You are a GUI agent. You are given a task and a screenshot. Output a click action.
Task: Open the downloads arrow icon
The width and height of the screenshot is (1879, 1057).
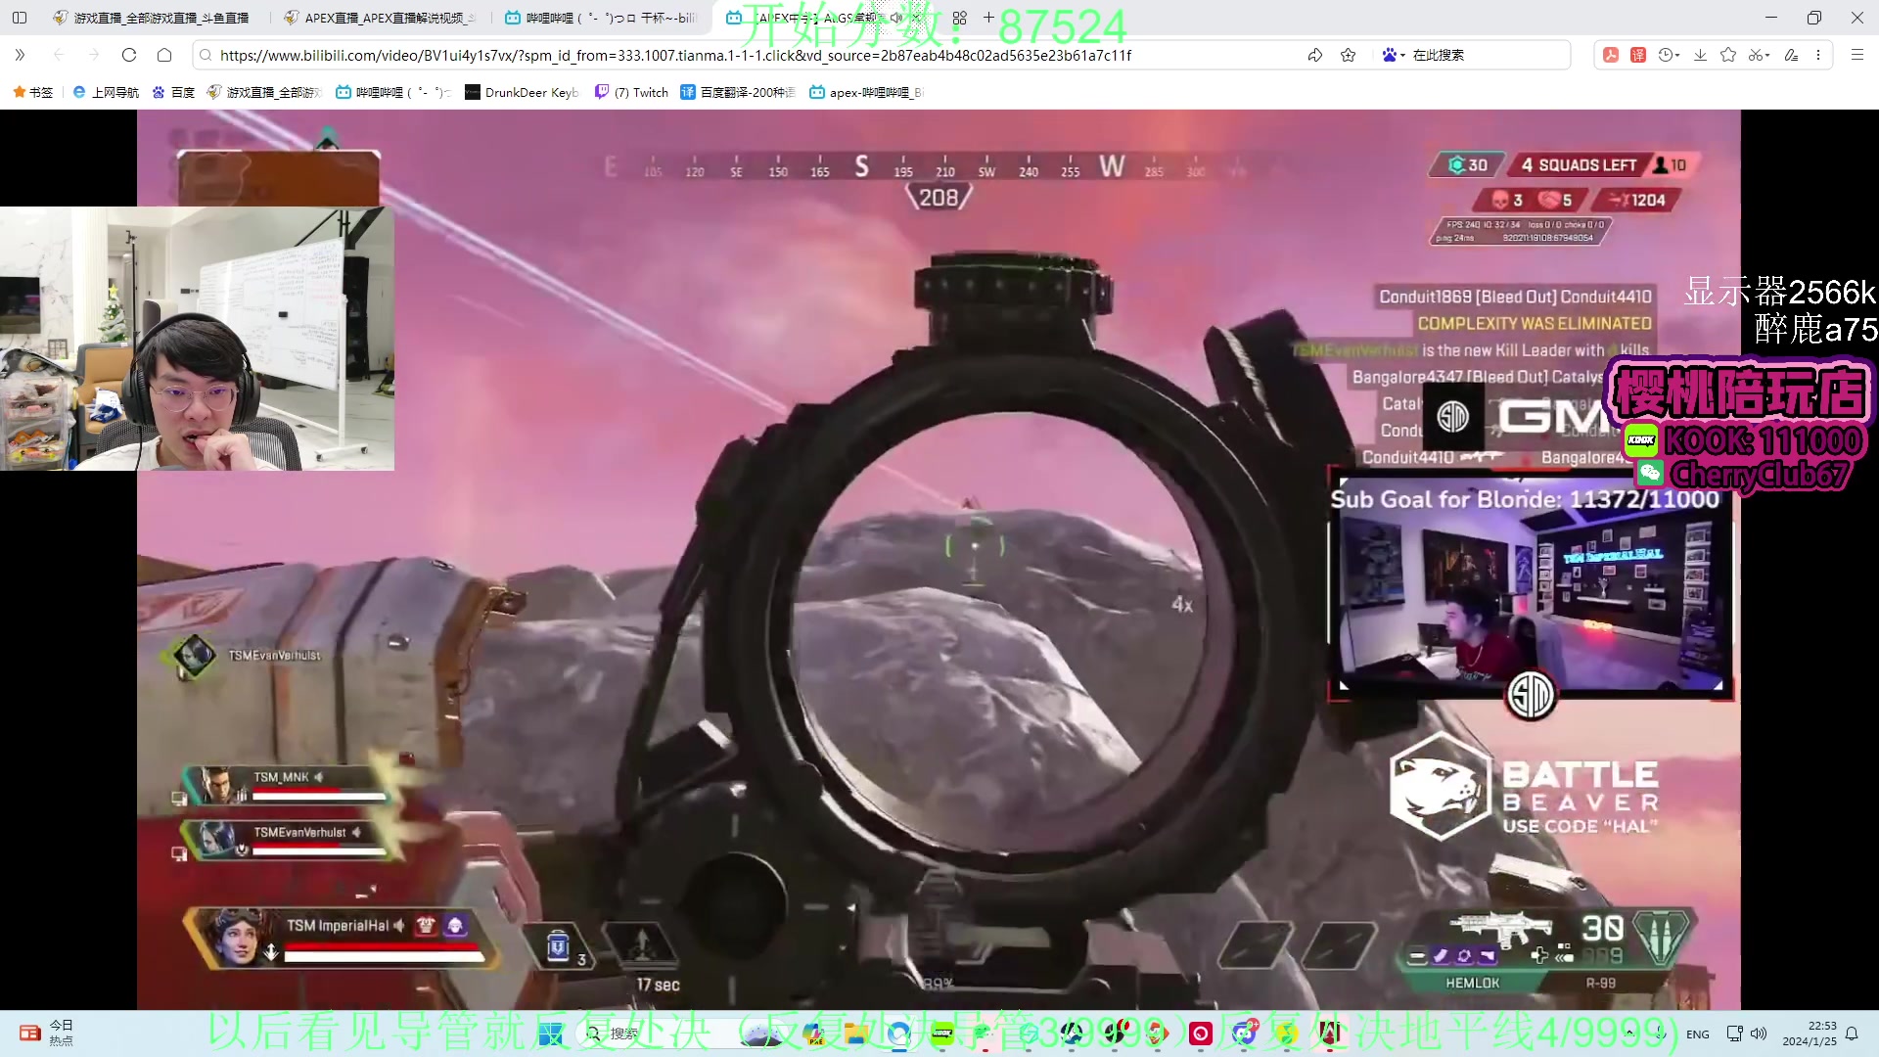click(x=1701, y=55)
